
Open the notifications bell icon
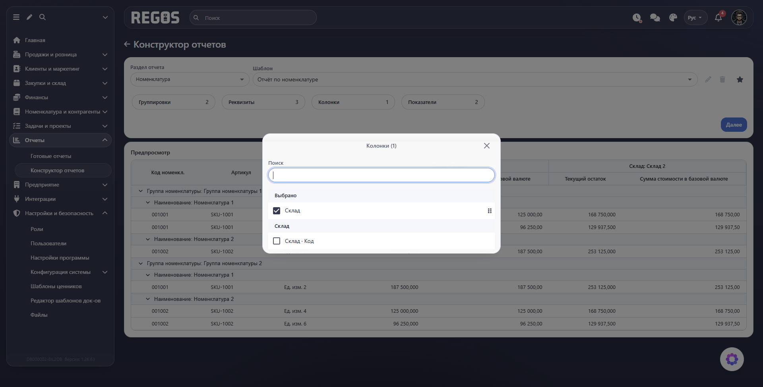[x=718, y=17]
